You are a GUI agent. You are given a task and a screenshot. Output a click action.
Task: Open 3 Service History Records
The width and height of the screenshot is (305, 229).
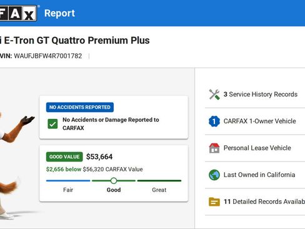(255, 94)
